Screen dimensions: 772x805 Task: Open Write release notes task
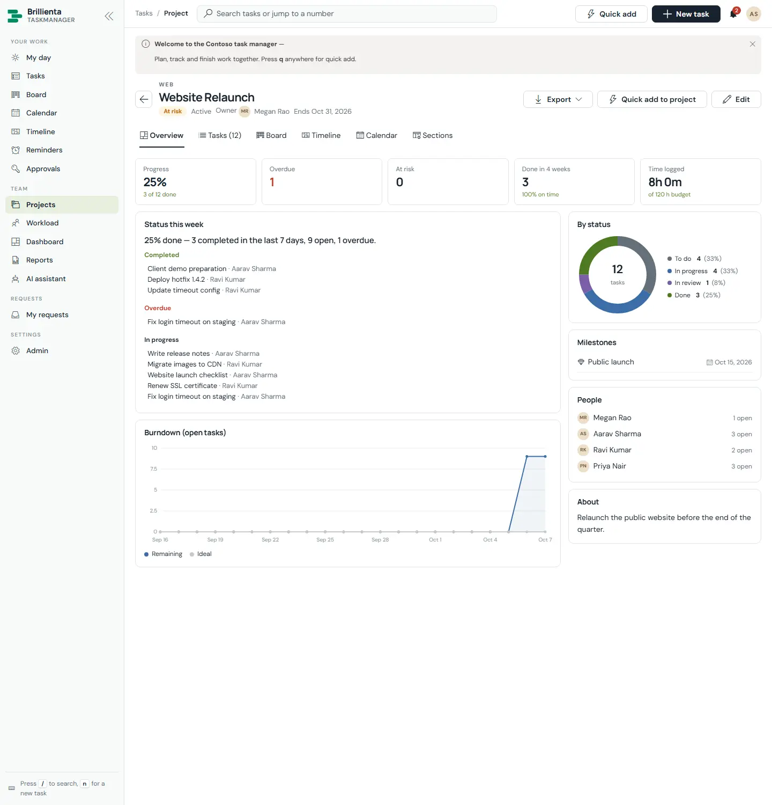179,354
